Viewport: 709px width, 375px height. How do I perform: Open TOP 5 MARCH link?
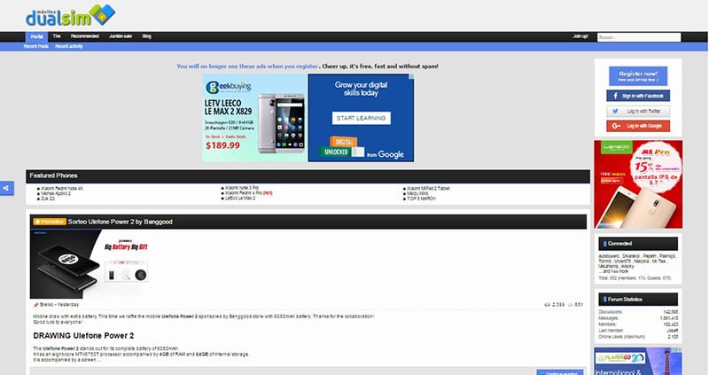pyautogui.click(x=422, y=198)
